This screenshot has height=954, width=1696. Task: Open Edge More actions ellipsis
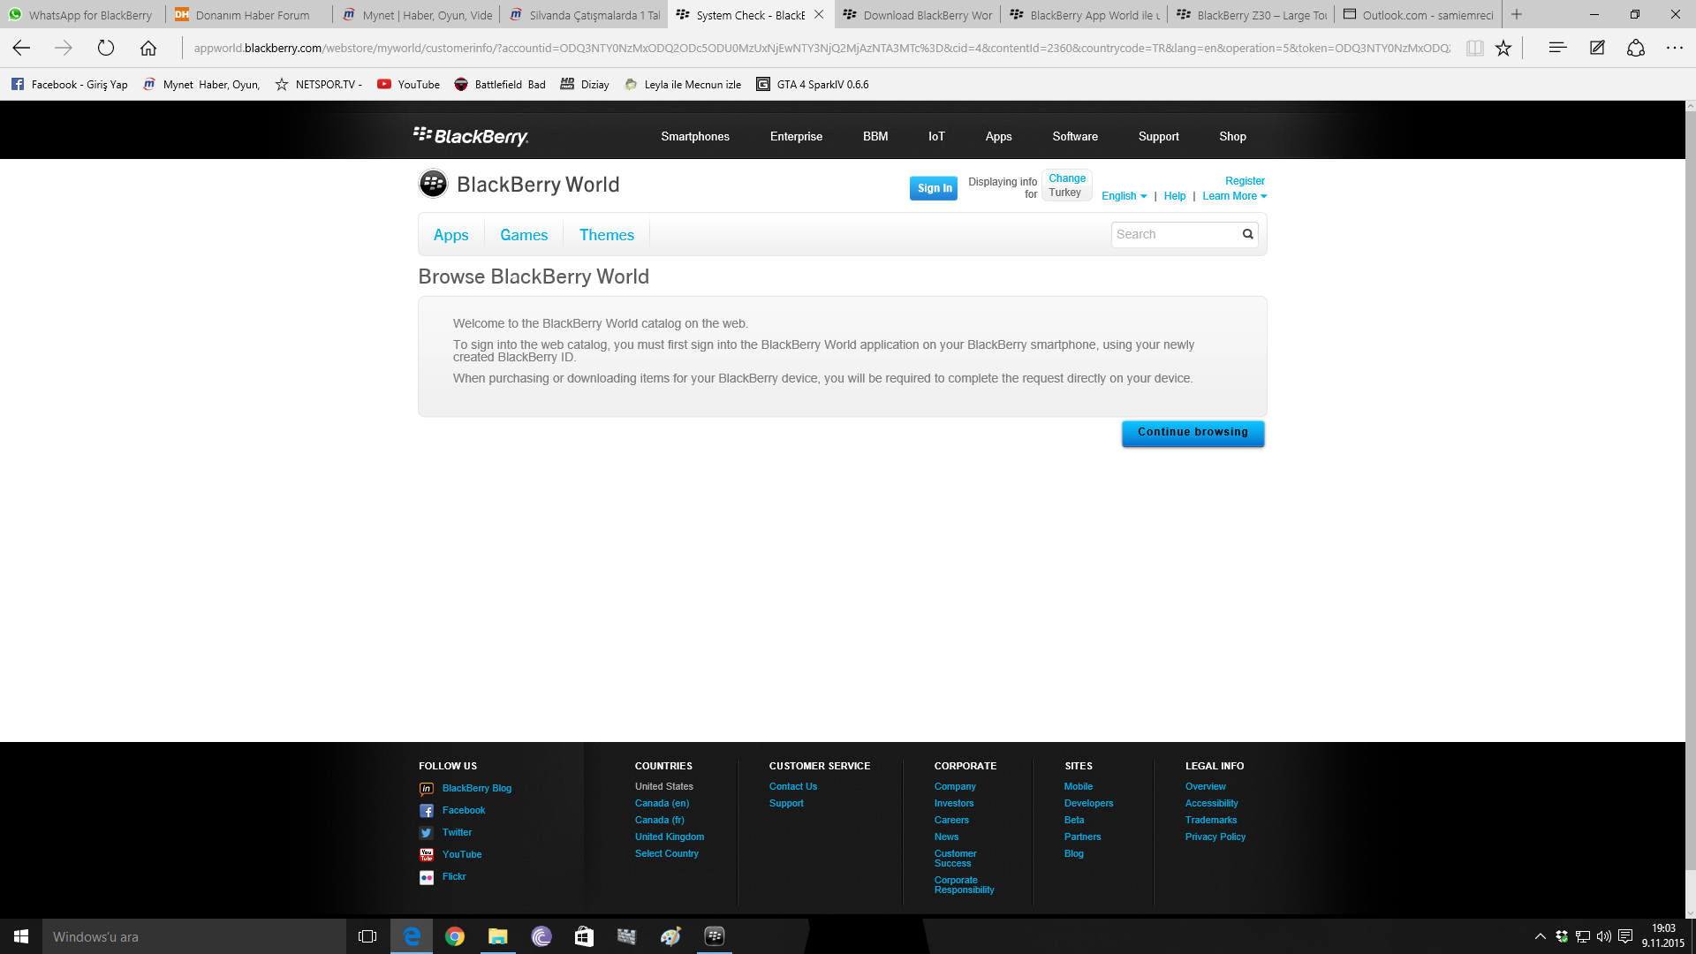pyautogui.click(x=1675, y=48)
